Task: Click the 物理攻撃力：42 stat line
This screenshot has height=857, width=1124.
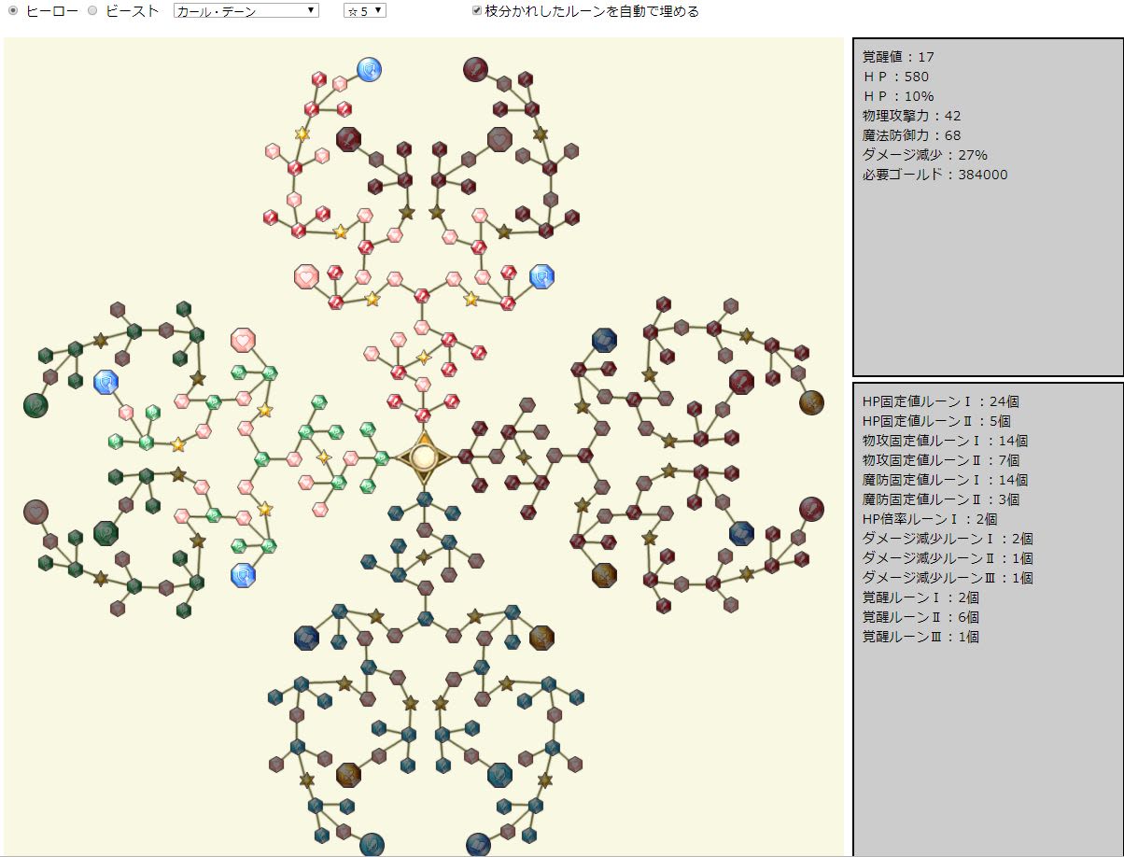Action: [x=912, y=116]
